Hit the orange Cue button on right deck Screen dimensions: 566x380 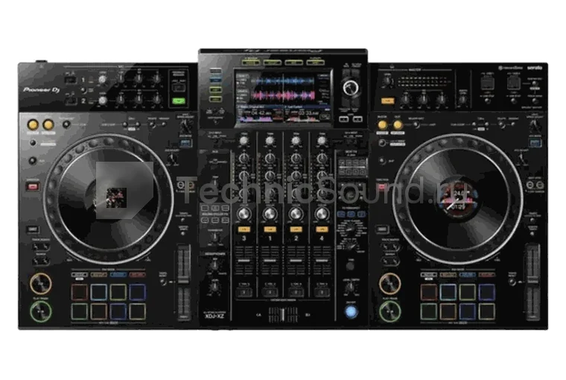pyautogui.click(x=389, y=284)
